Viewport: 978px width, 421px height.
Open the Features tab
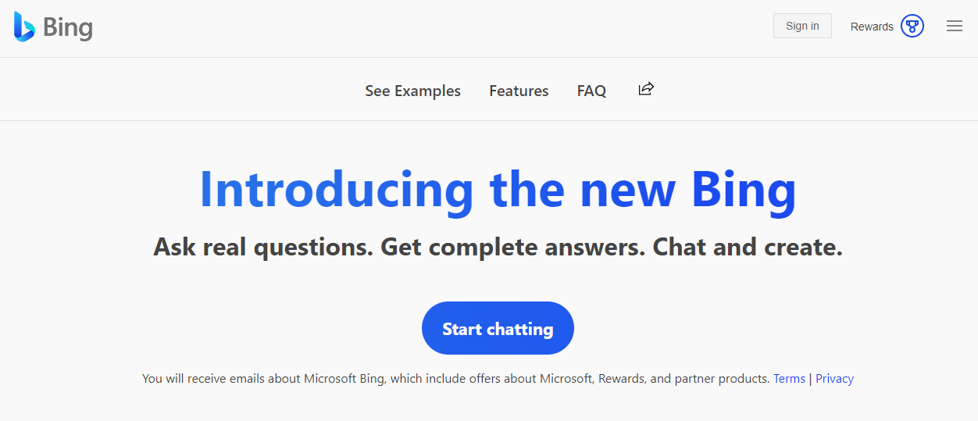pos(519,91)
